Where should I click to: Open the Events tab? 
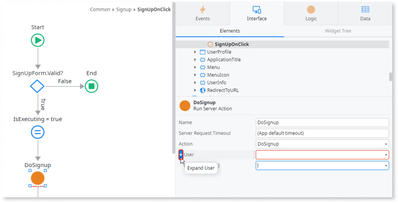(203, 13)
